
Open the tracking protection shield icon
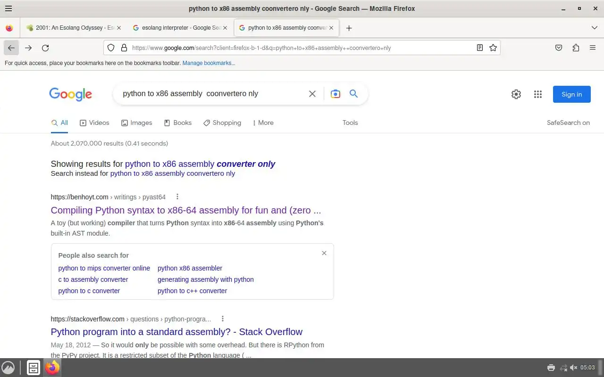[x=111, y=48]
